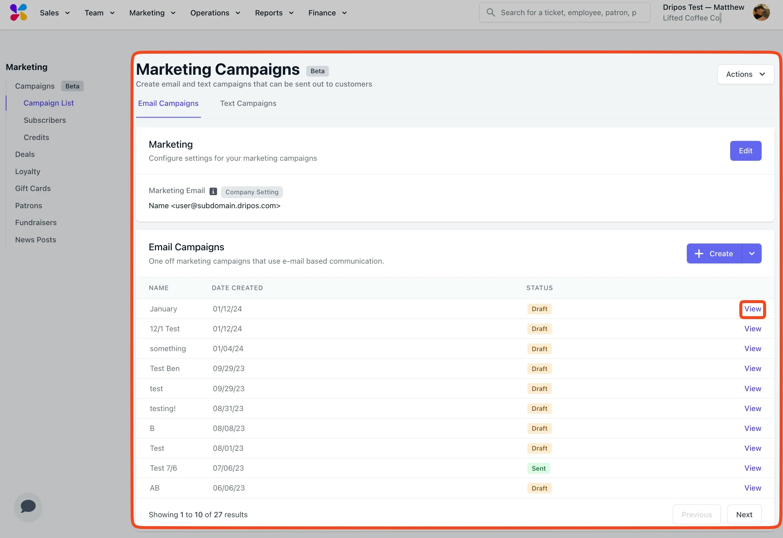Click the Dripos colorful logo icon

(19, 12)
